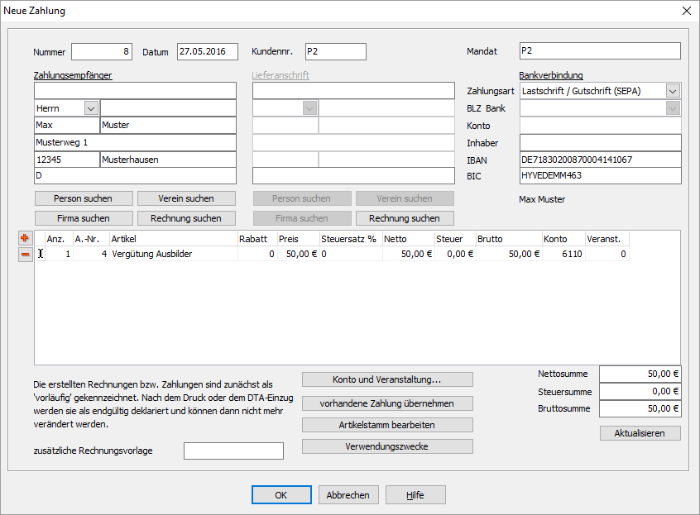
Task: Click the postal code field 12345
Action: click(67, 160)
